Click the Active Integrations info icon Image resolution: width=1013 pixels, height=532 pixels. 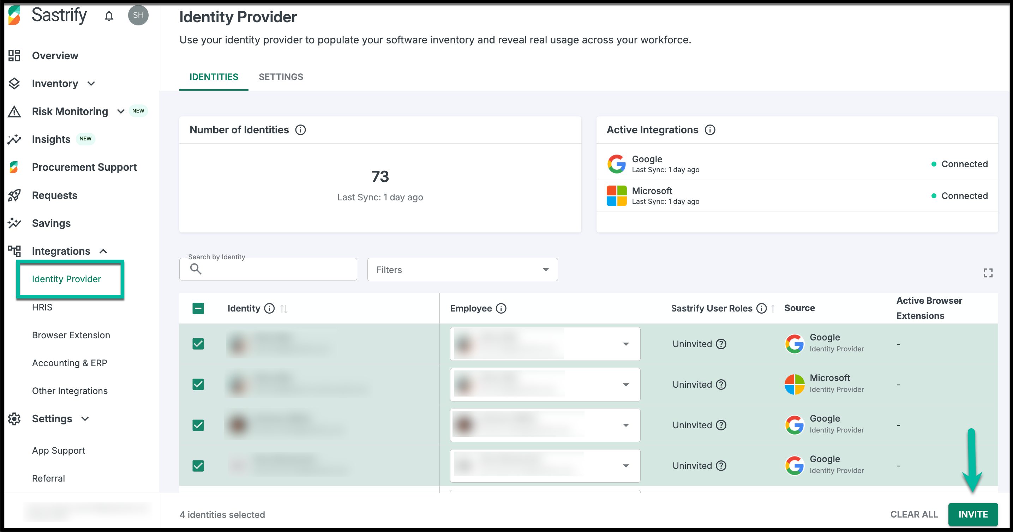point(710,130)
